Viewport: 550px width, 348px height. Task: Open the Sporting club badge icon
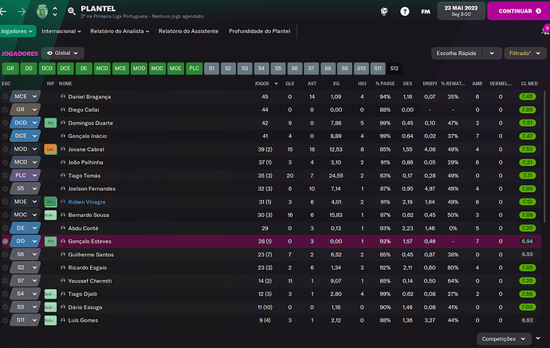tap(42, 11)
